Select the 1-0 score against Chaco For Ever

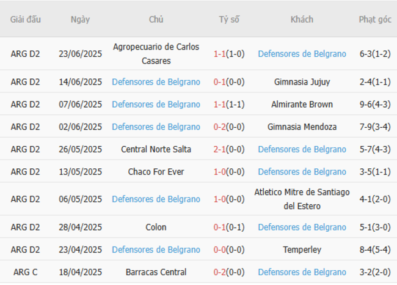[x=220, y=172]
